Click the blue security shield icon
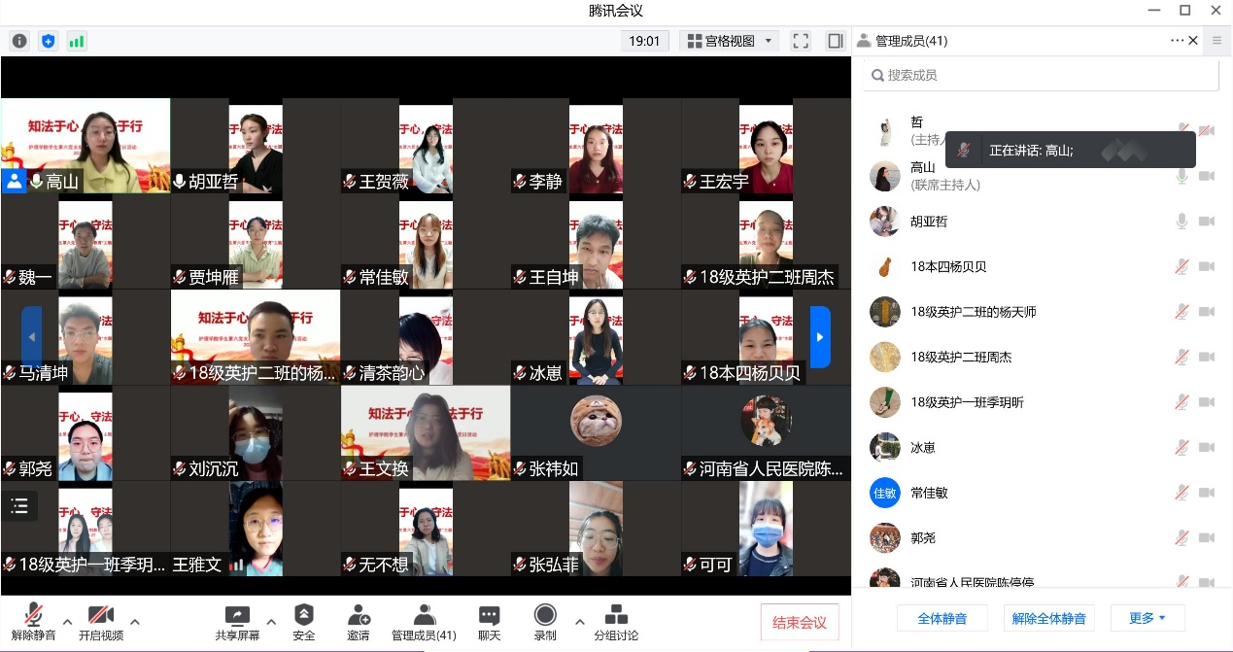This screenshot has height=652, width=1233. point(48,41)
